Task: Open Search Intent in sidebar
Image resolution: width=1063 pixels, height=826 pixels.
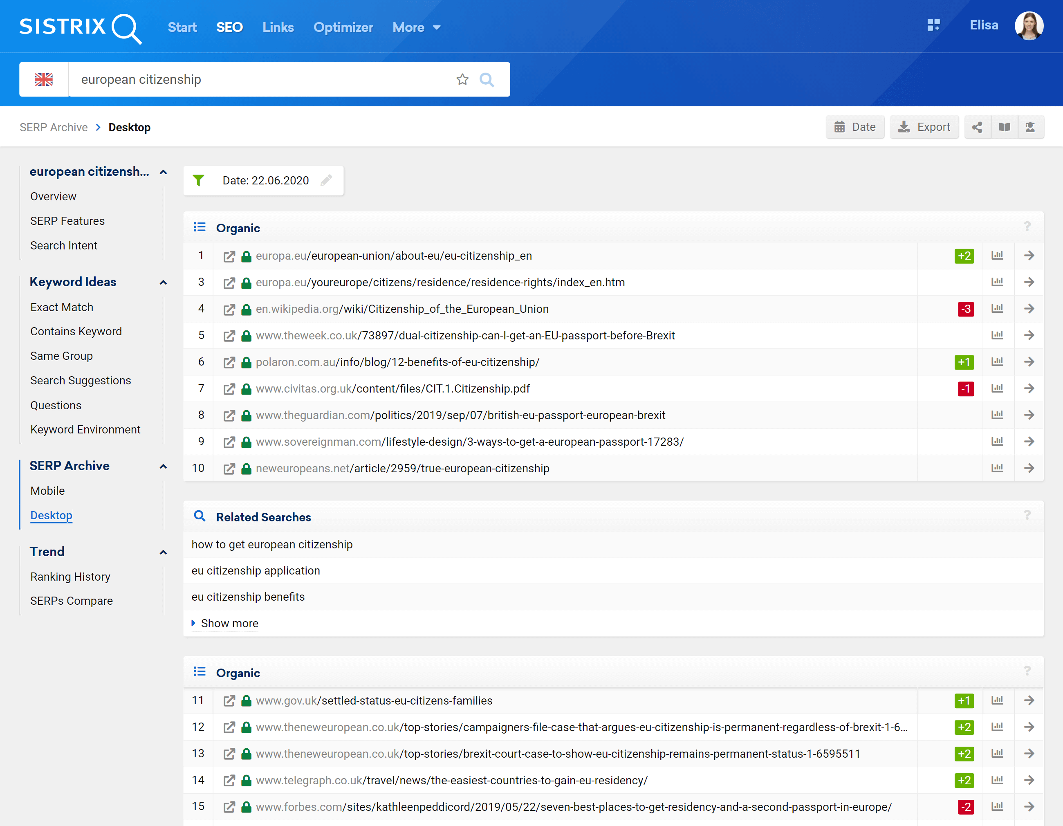Action: pos(63,246)
